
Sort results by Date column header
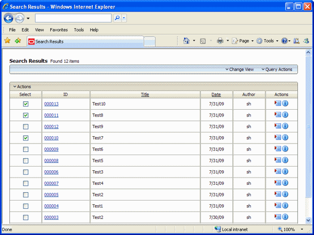click(x=216, y=95)
